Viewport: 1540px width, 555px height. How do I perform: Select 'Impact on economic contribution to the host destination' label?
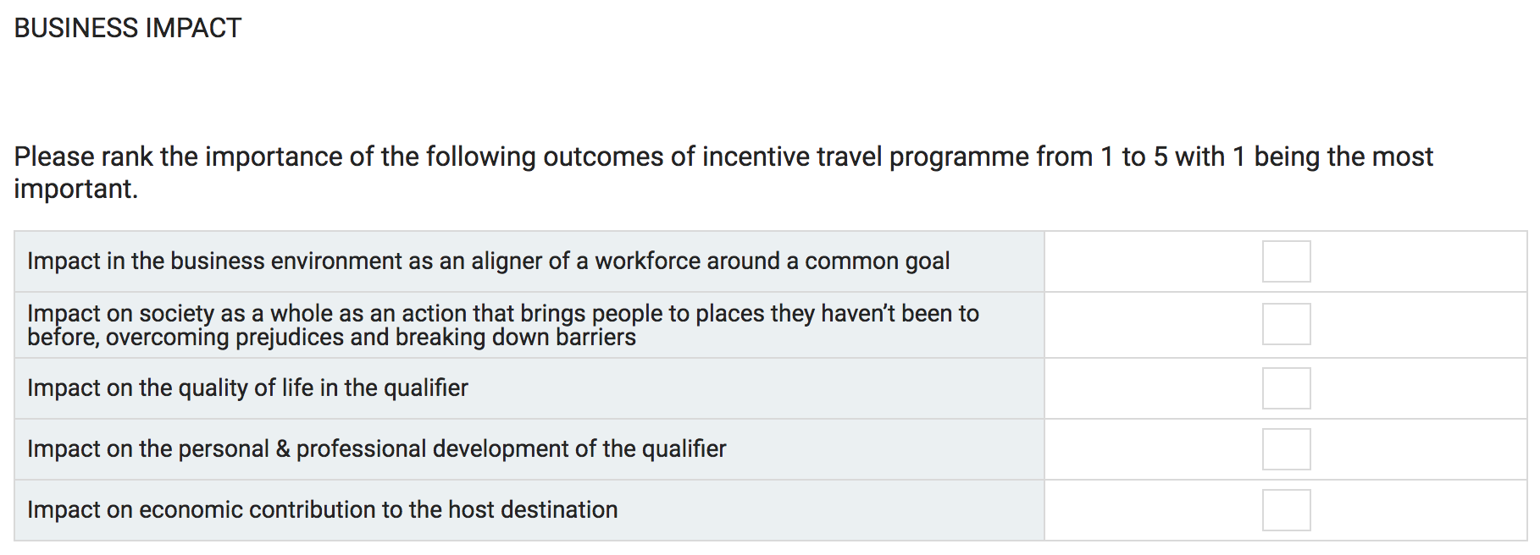323,509
